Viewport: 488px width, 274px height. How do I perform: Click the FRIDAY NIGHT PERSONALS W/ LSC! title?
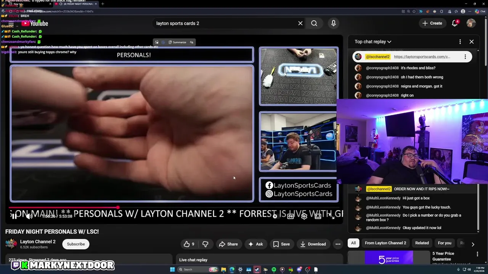52,231
